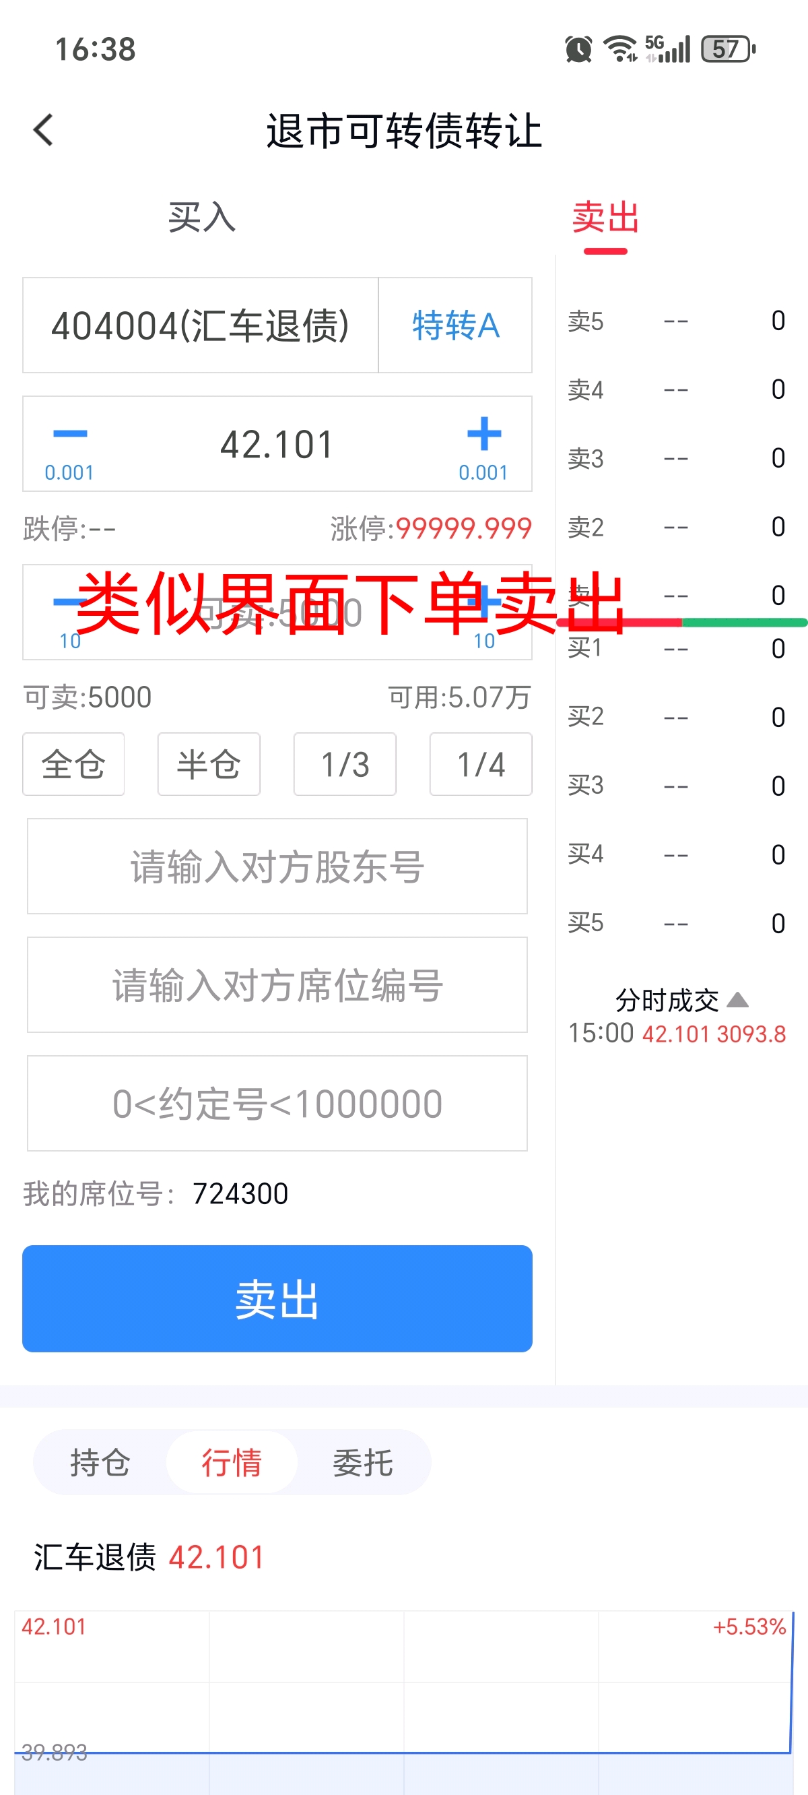808x1795 pixels.
Task: Tap the blue 卖出 submit button
Action: click(277, 1299)
